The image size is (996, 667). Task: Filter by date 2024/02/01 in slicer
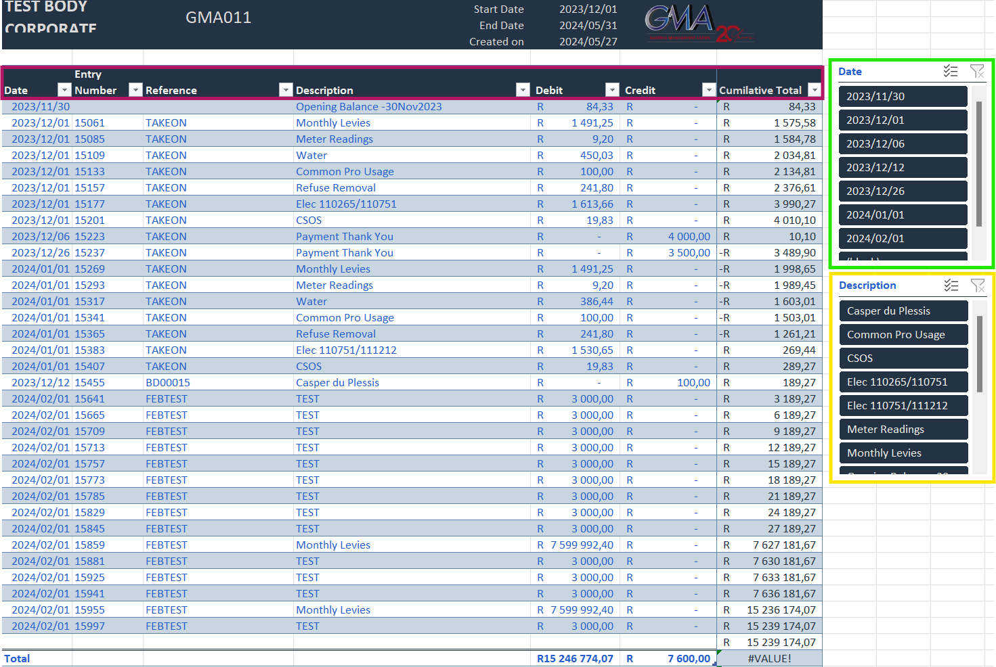click(903, 239)
